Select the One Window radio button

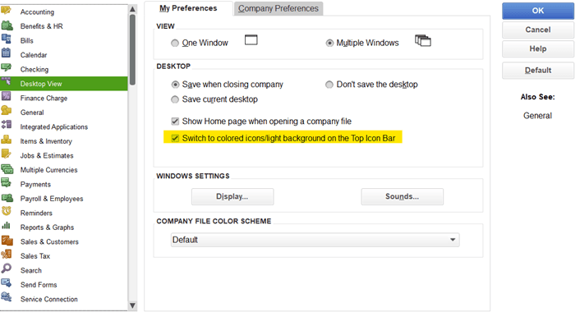[x=175, y=44]
